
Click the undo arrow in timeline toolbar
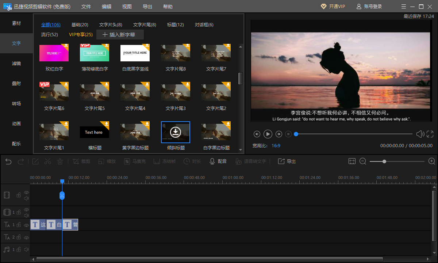point(8,161)
